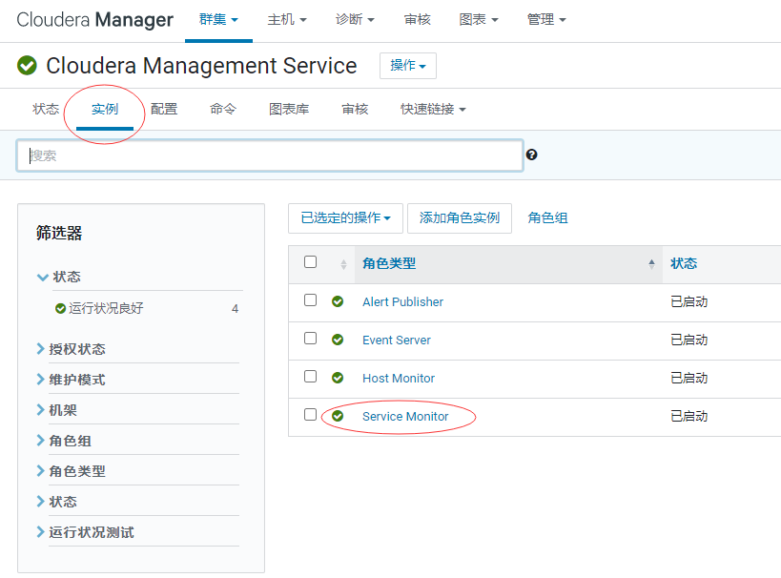781x578 pixels.
Task: Check the Host Monitor row checkbox
Action: 310,376
